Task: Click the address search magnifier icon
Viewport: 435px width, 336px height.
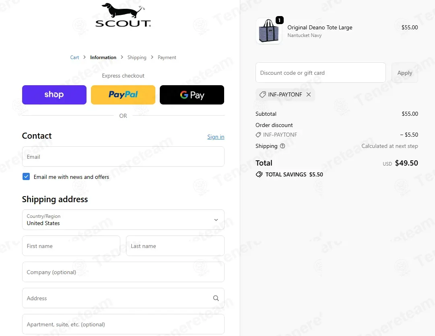Action: point(216,298)
